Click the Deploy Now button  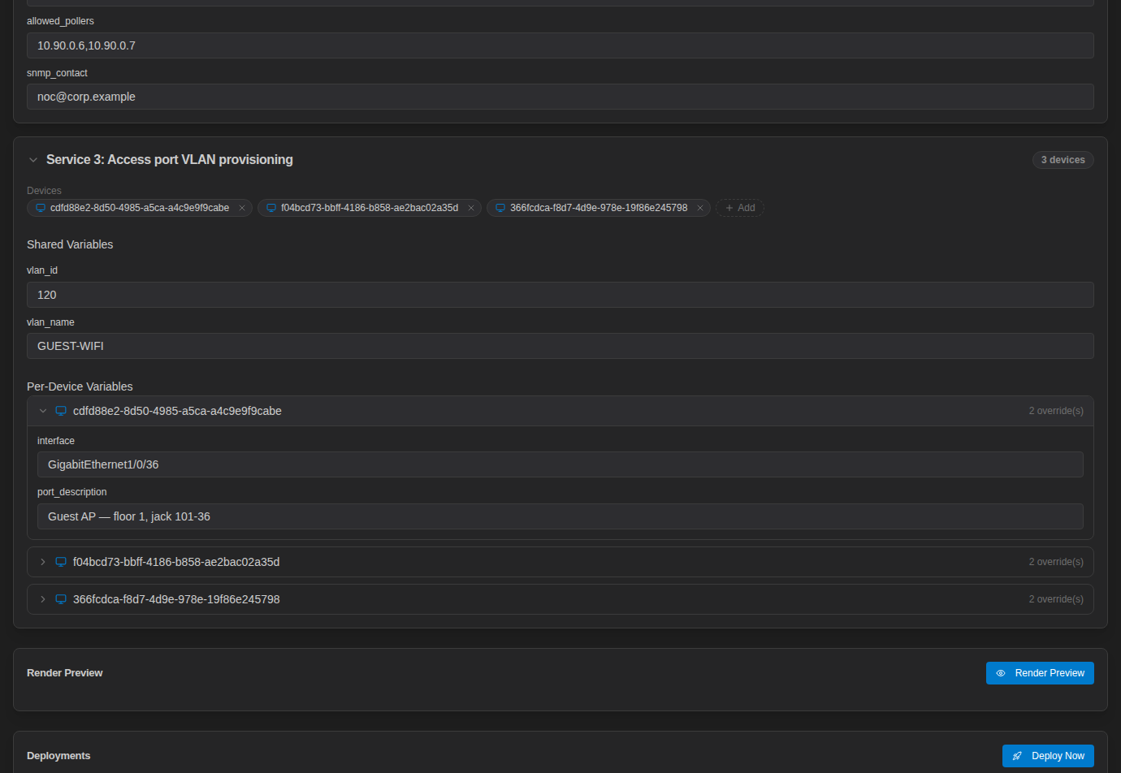tap(1048, 756)
